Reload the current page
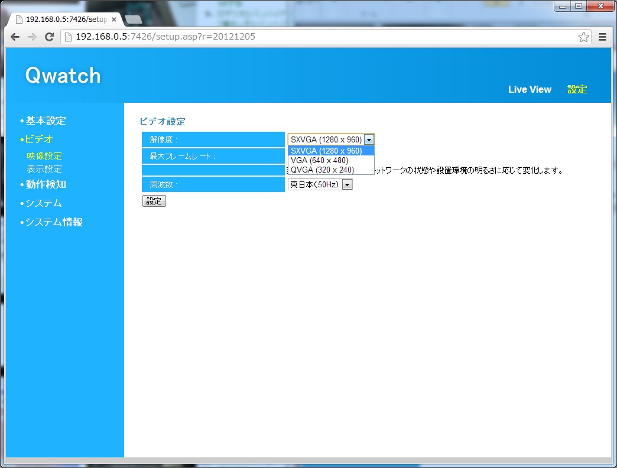This screenshot has height=468, width=617. pos(49,37)
